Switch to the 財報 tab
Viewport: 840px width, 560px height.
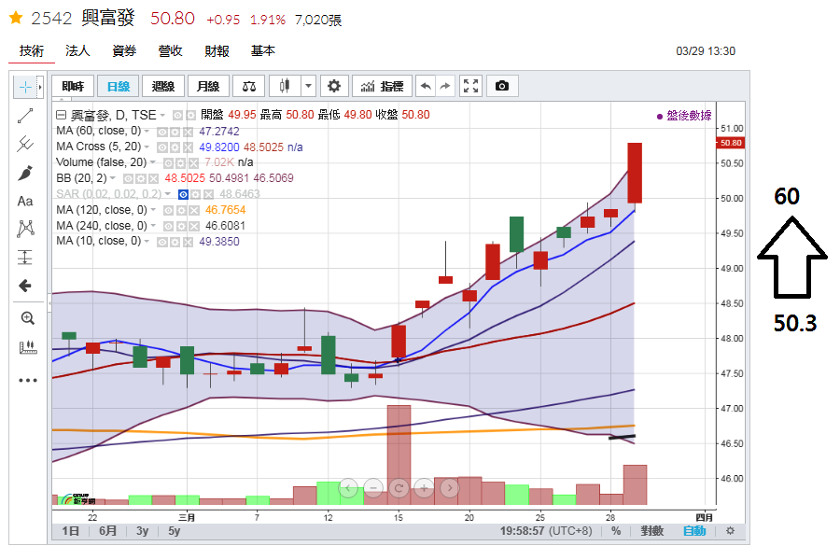[217, 51]
